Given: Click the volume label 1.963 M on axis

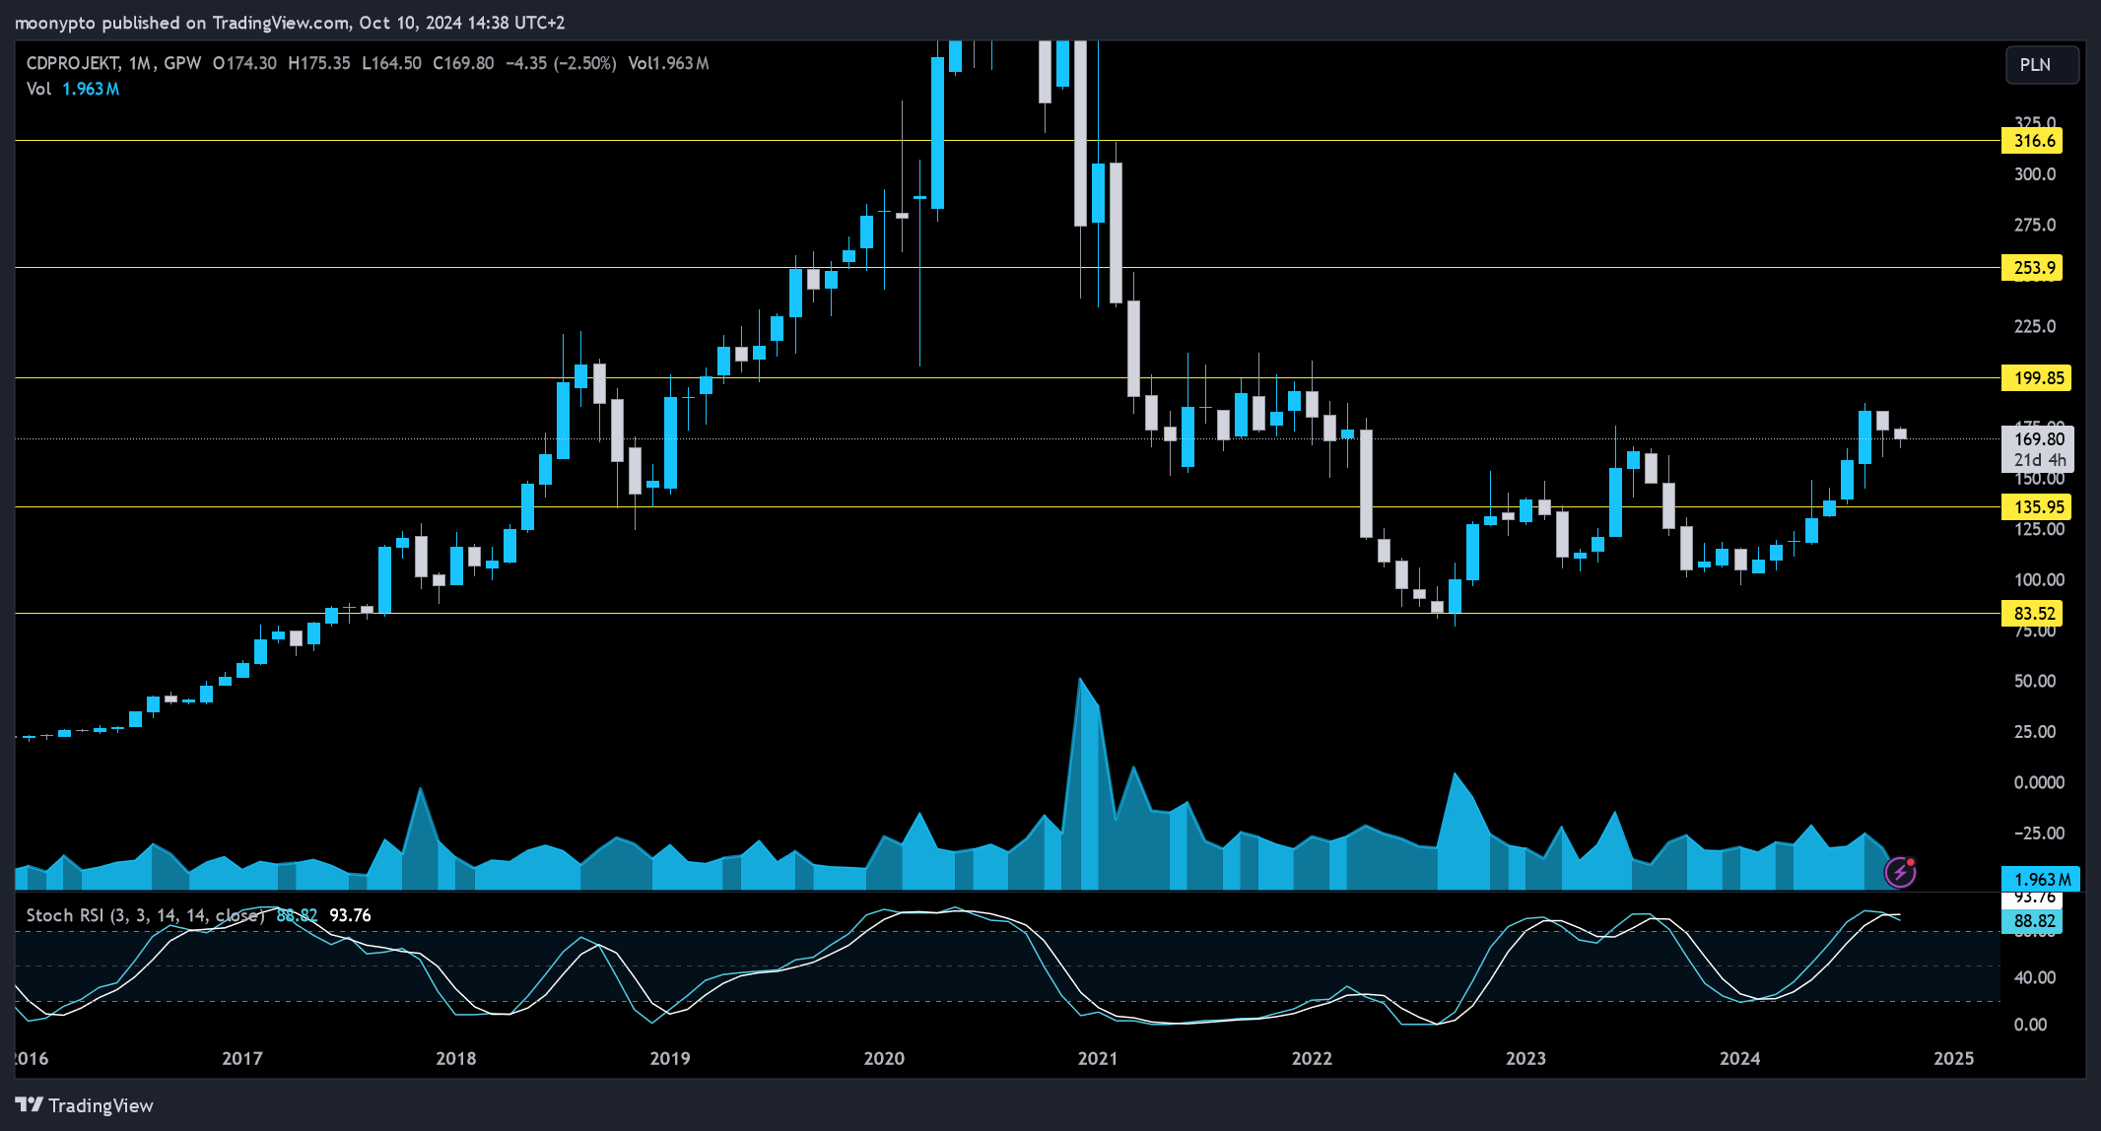Looking at the screenshot, I should tap(2041, 880).
